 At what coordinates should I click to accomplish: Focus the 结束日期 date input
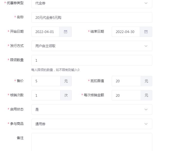coord(126,32)
